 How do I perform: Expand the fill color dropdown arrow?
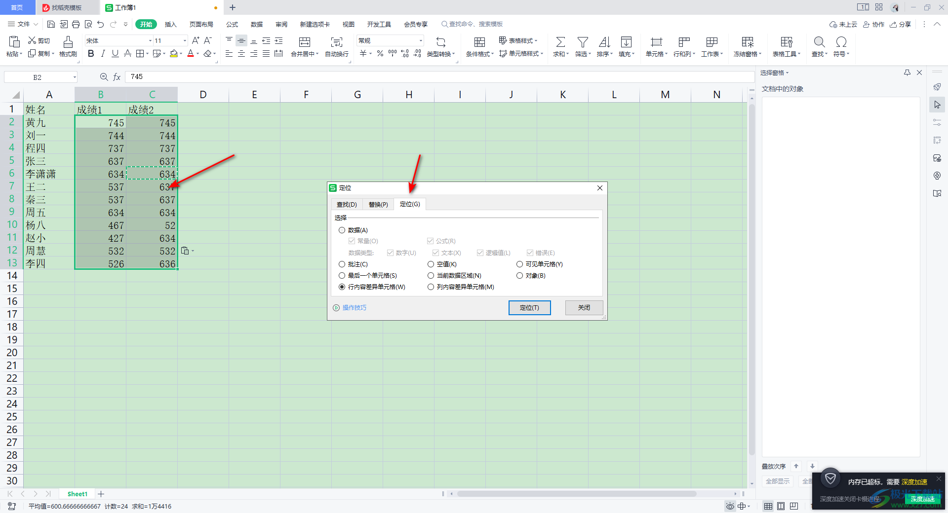[x=181, y=54]
